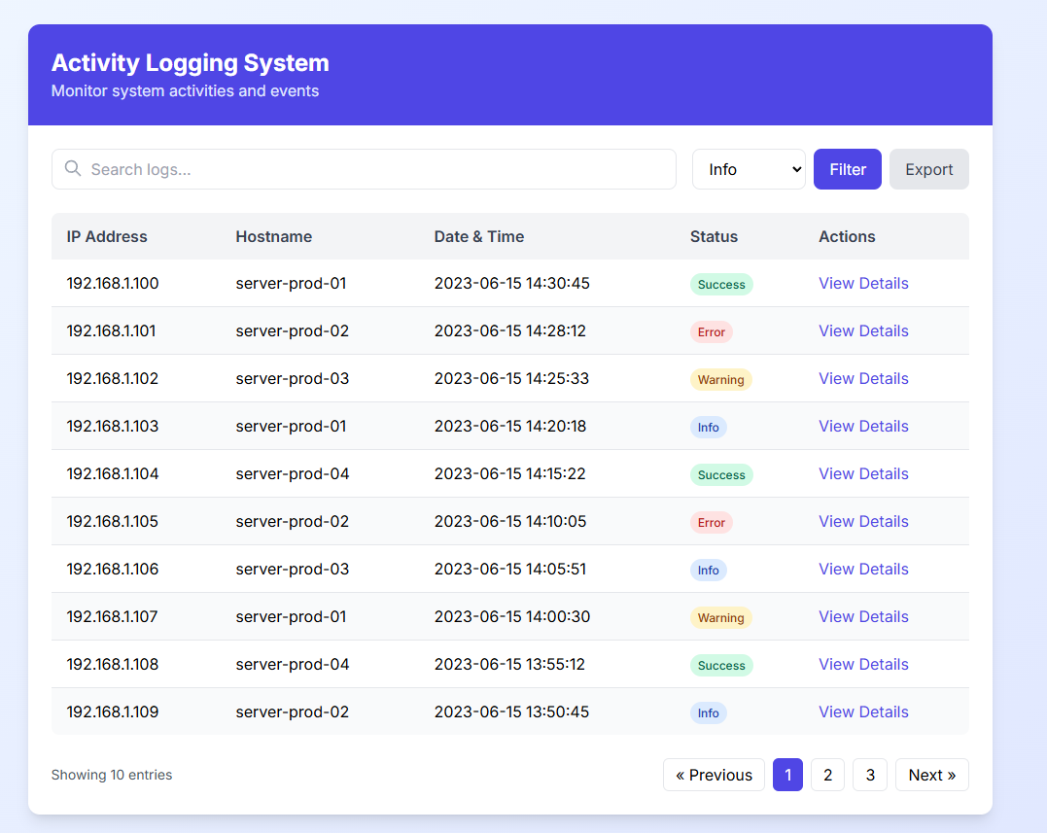
Task: View Details for 192.168.1.107
Action: click(863, 617)
